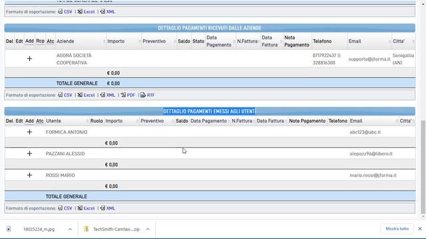Export top table as Excel
The height and width of the screenshot is (239, 426).
[86, 12]
